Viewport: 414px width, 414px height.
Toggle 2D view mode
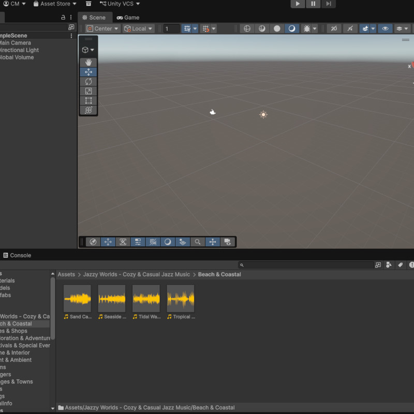334,28
